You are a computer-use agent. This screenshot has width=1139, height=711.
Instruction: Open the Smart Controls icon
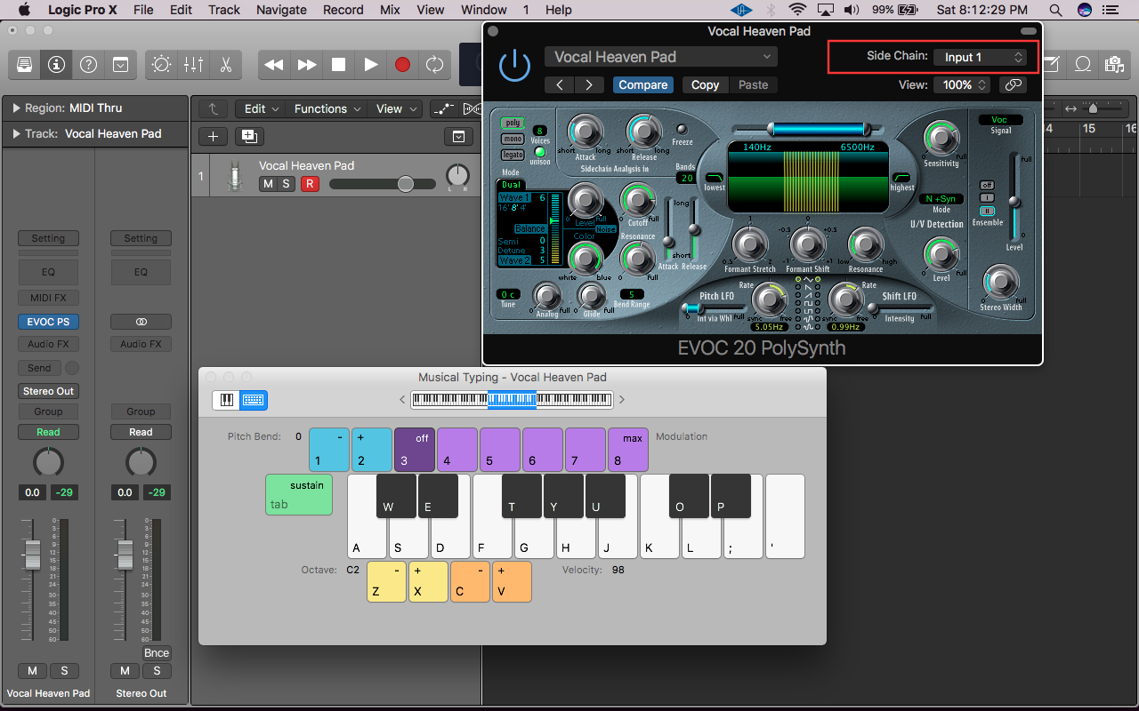click(160, 64)
